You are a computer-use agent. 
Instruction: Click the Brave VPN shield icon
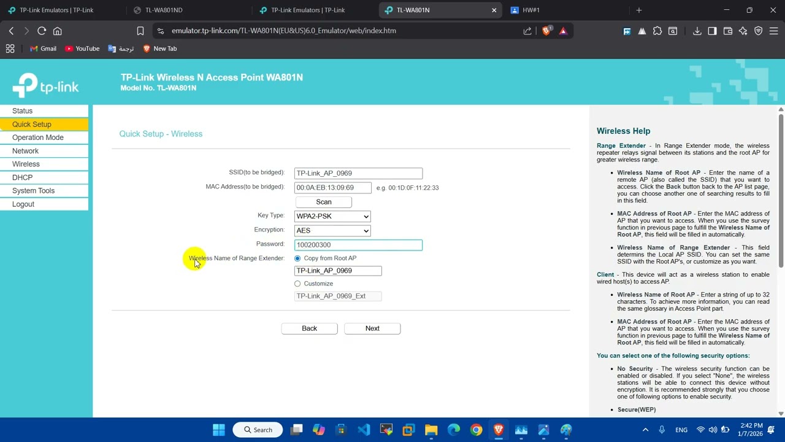[x=759, y=31]
